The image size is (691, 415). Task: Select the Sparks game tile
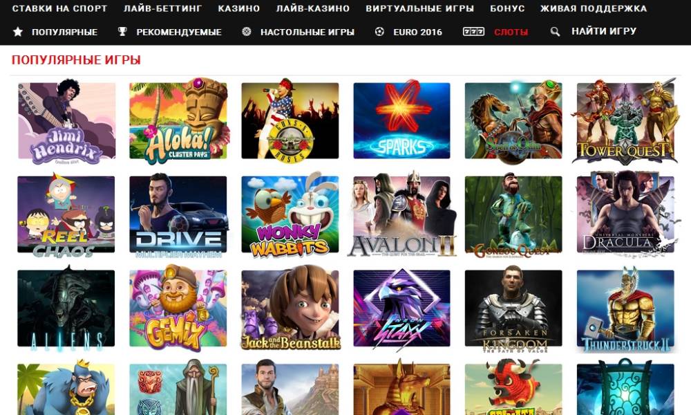(402, 121)
